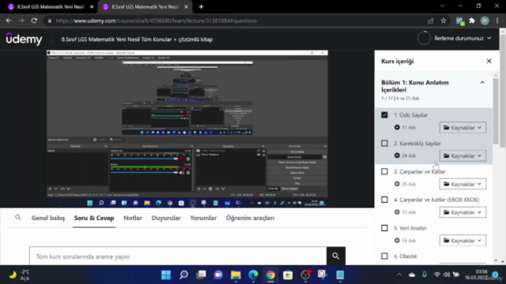The image size is (506, 284).
Task: Click the duration text "24 dak"
Action: point(409,156)
